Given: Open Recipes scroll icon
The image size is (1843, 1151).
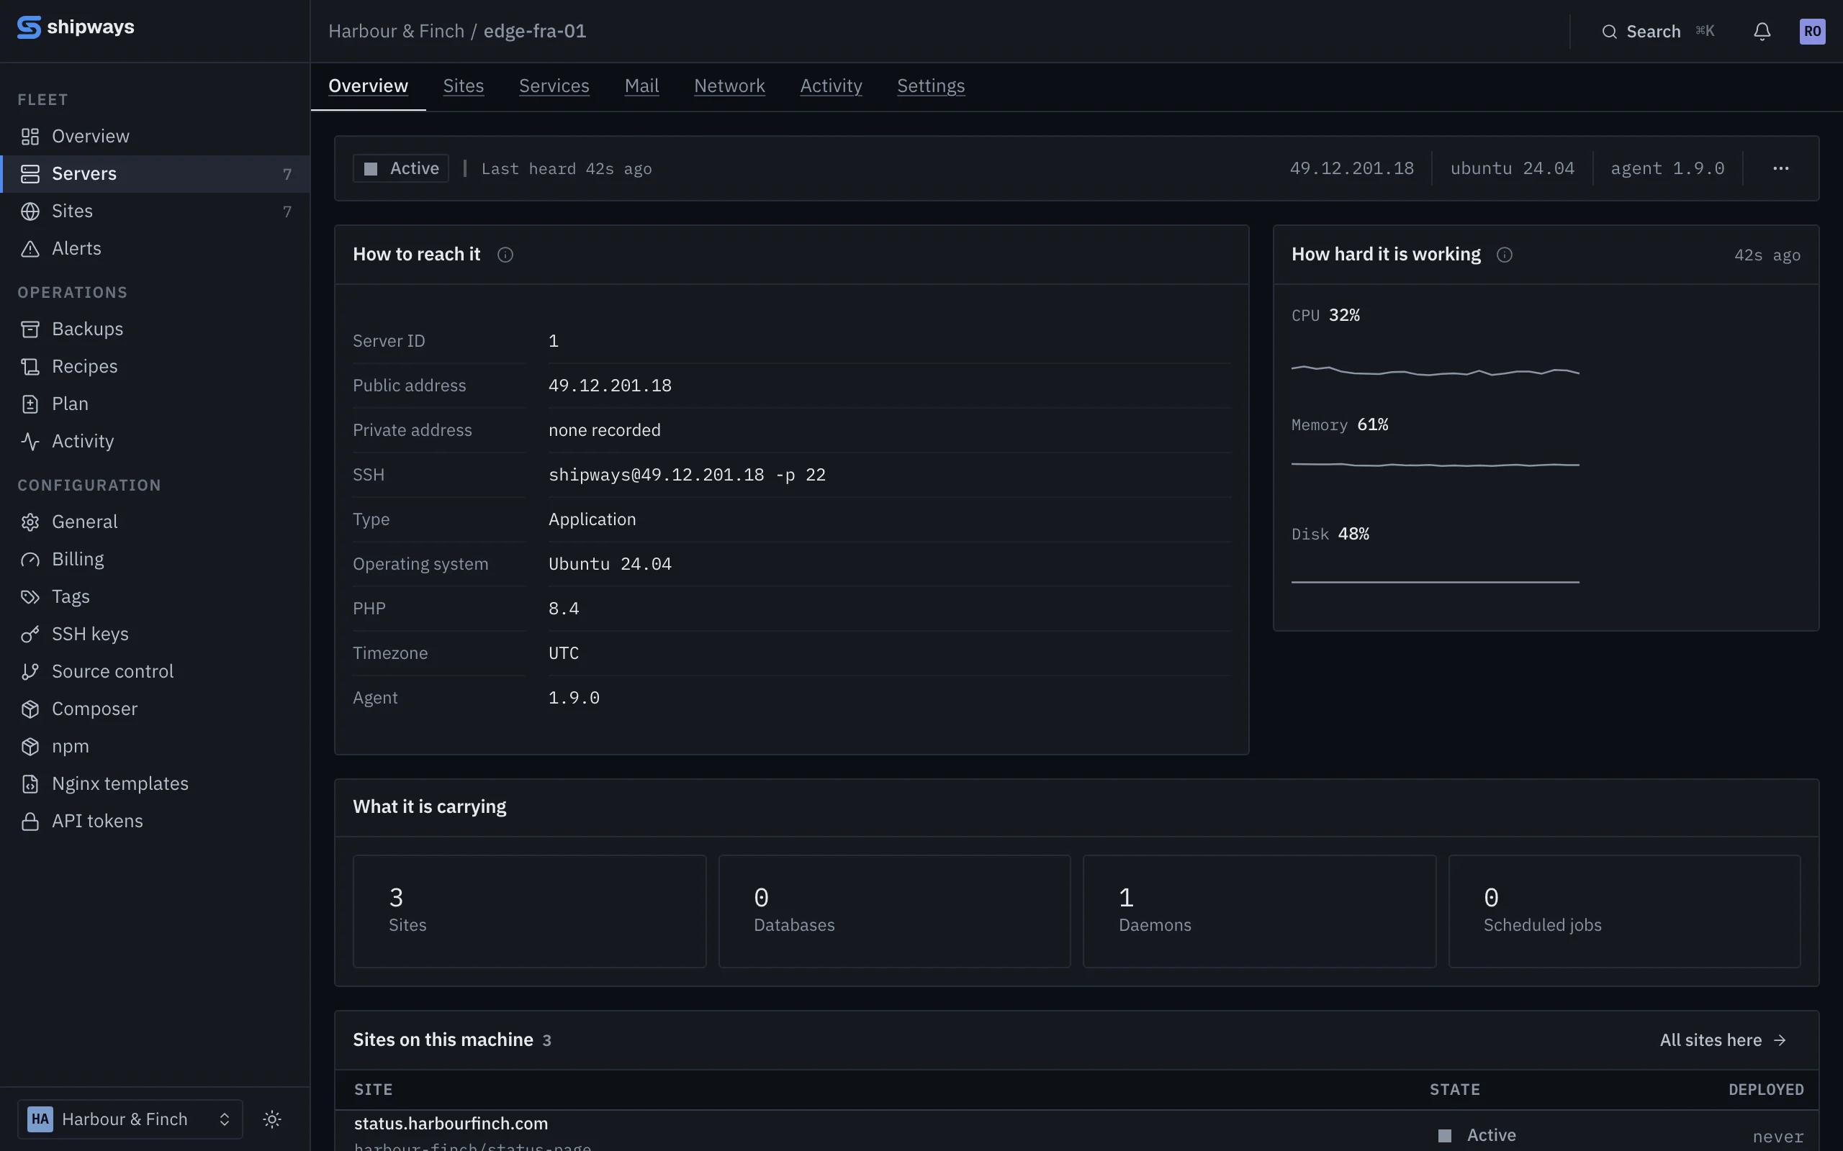Looking at the screenshot, I should [x=30, y=366].
